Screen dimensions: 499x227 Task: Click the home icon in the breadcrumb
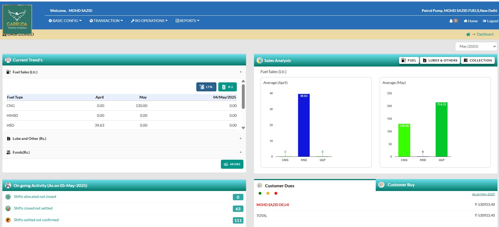468,34
